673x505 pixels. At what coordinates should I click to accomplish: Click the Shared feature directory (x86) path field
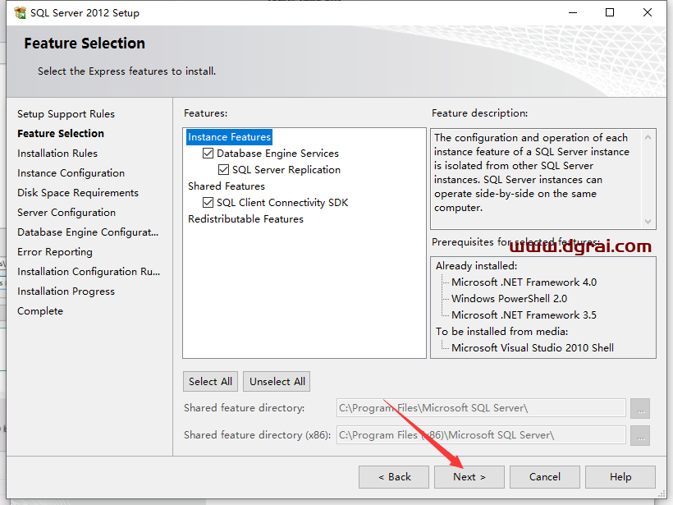pyautogui.click(x=481, y=435)
